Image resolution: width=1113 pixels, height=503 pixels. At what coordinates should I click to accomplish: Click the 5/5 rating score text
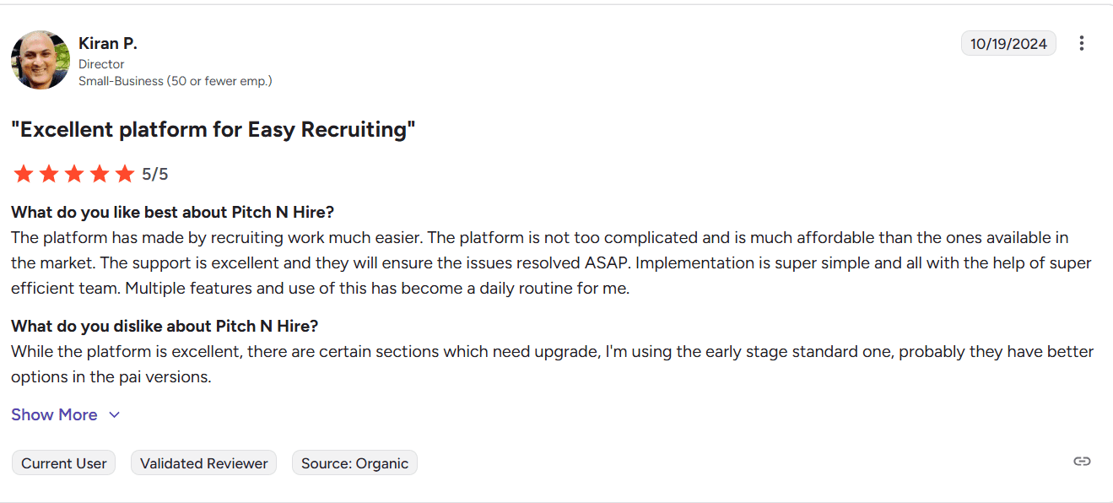pyautogui.click(x=155, y=175)
